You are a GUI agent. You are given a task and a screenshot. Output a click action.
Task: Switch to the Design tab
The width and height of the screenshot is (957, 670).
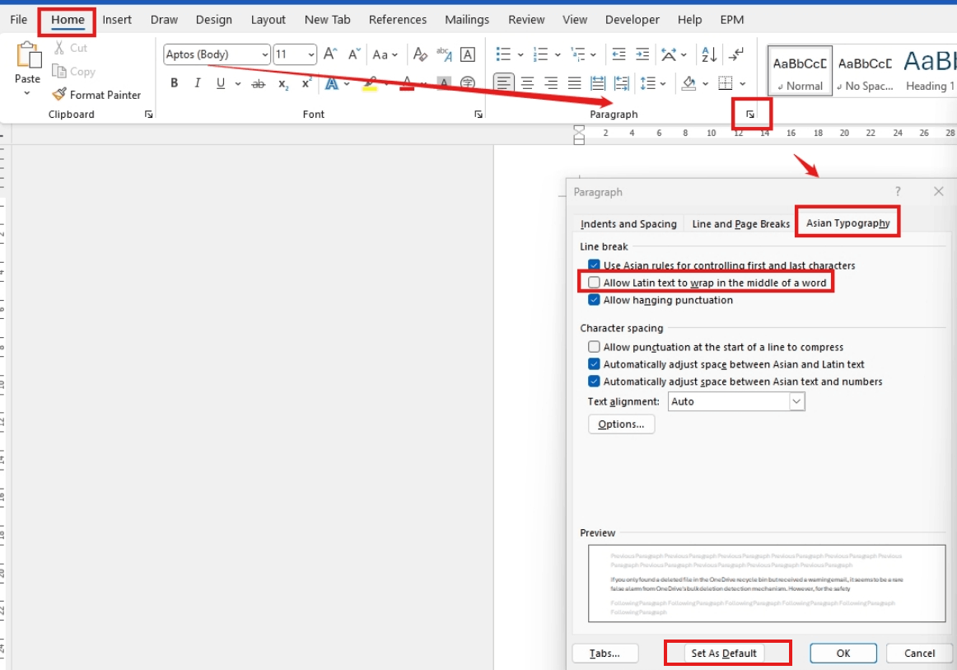point(213,20)
